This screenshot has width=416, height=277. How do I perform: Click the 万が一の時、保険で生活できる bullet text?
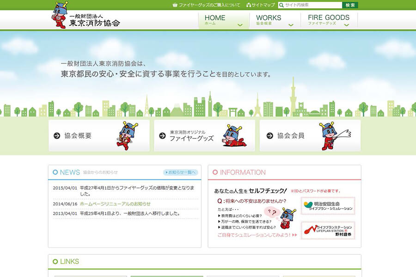pyautogui.click(x=246, y=222)
